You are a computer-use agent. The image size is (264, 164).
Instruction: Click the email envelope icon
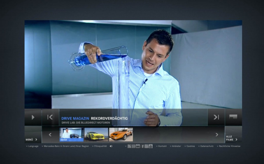134,146
